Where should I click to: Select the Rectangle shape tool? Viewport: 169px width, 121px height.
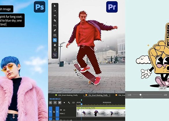point(55,35)
